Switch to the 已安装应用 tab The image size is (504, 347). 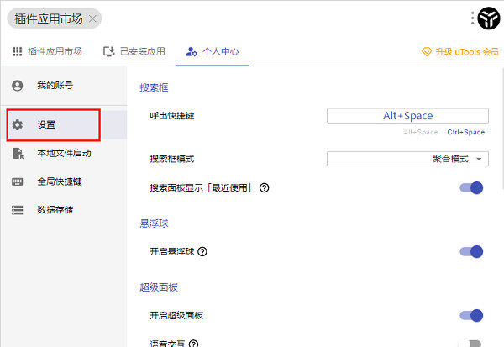(x=134, y=51)
